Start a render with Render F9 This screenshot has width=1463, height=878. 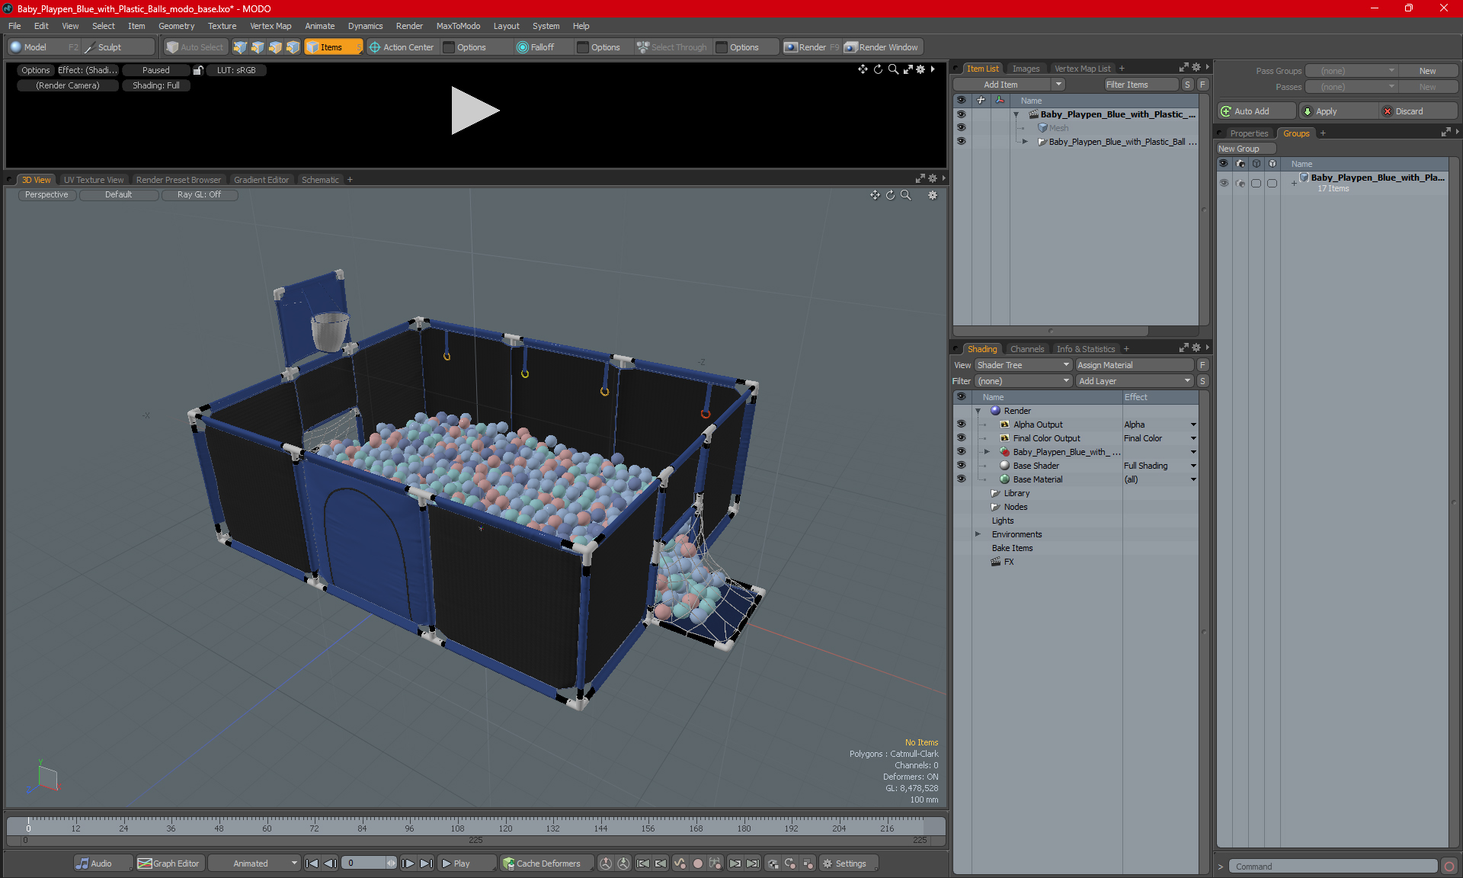point(812,47)
